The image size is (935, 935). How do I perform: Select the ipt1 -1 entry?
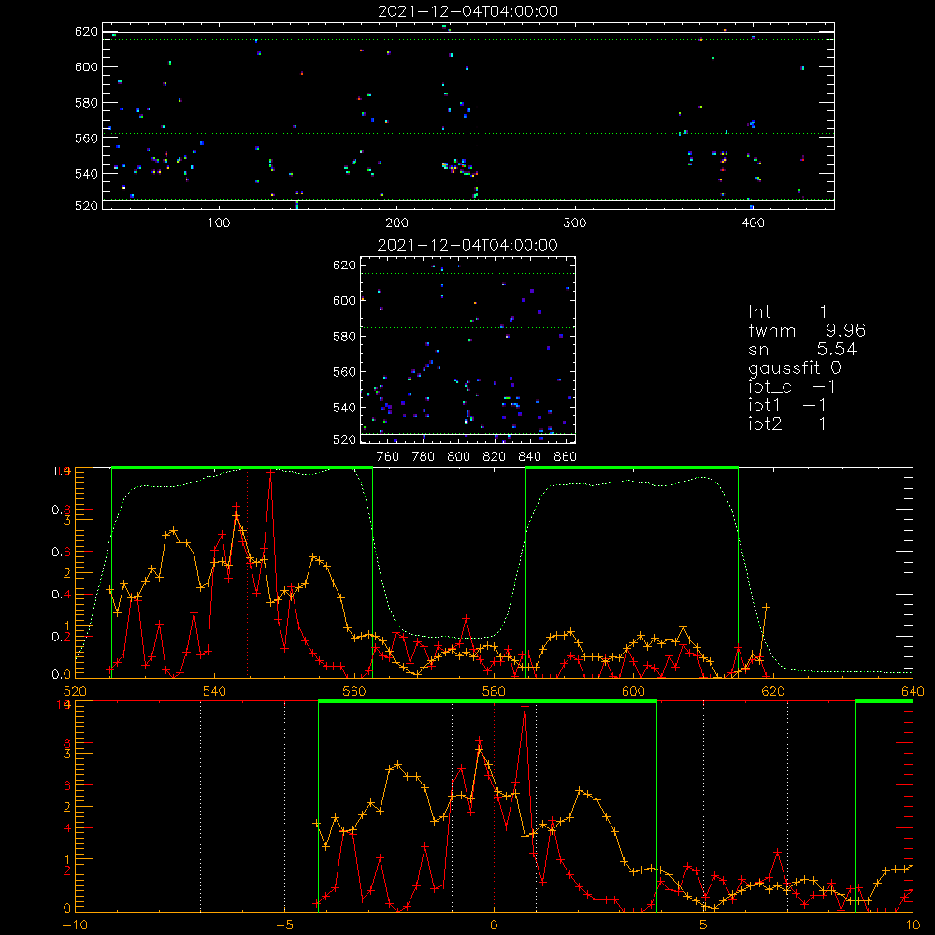(x=787, y=406)
